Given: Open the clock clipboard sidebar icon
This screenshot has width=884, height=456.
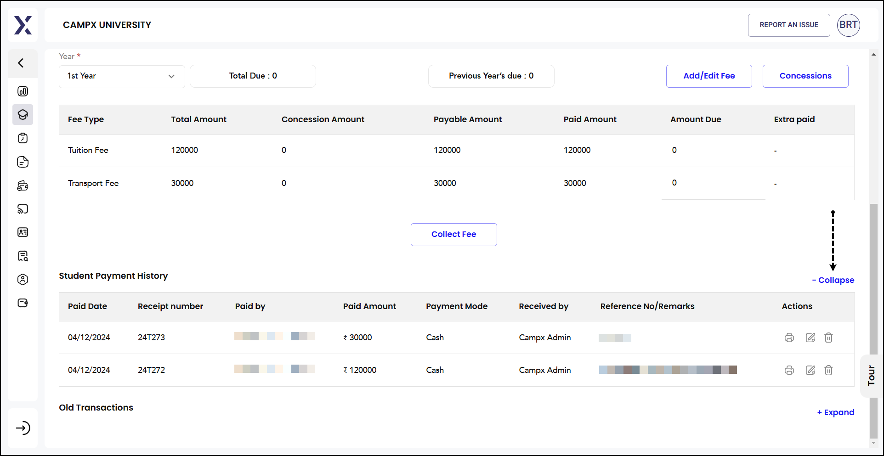Looking at the screenshot, I should [23, 138].
